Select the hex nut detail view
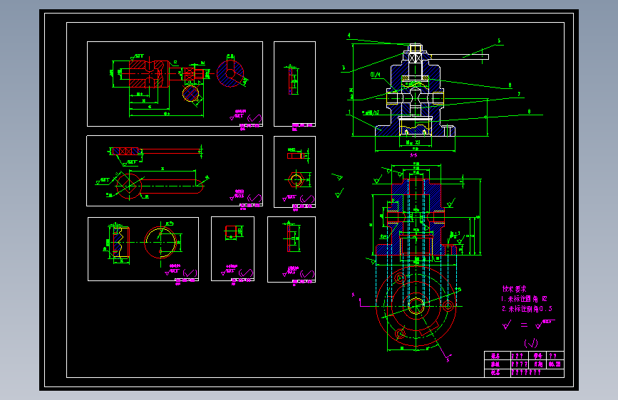 coord(295,172)
